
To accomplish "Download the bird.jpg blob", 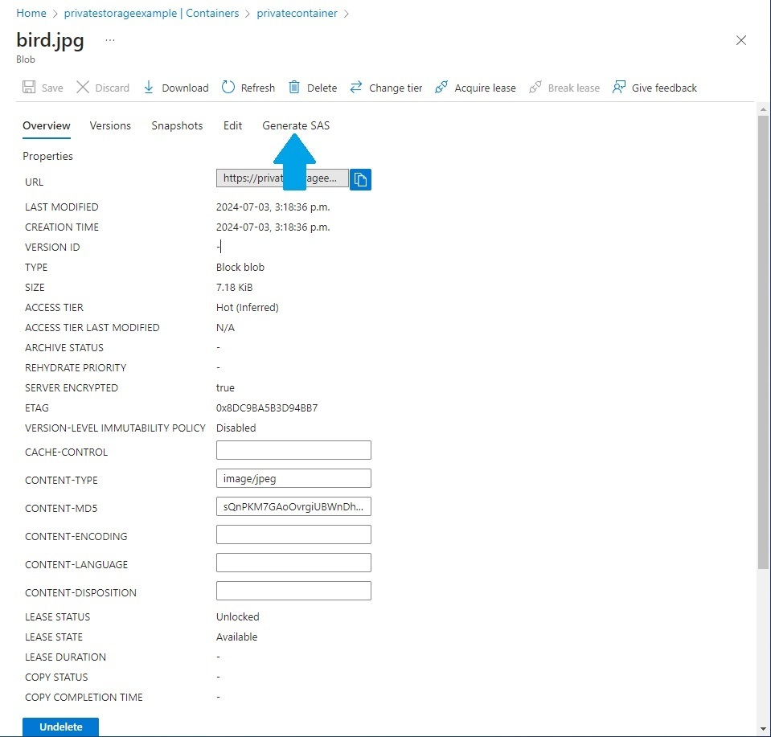I will tap(175, 88).
